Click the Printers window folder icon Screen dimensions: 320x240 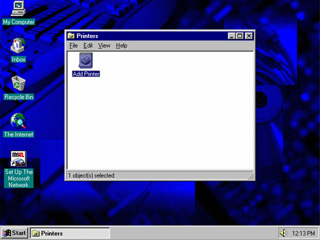pos(71,36)
